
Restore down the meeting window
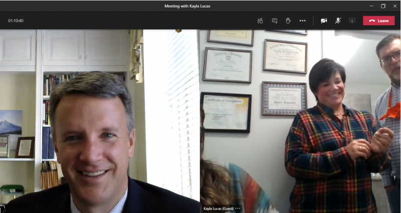(383, 6)
